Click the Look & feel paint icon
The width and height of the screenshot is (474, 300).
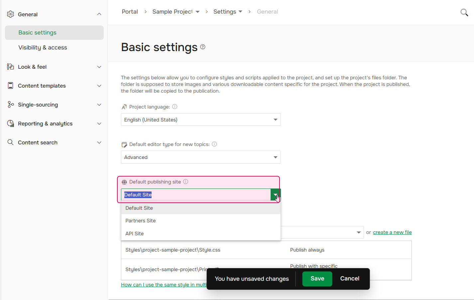coord(11,67)
